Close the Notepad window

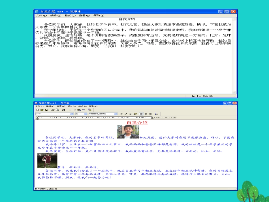tap(233, 12)
